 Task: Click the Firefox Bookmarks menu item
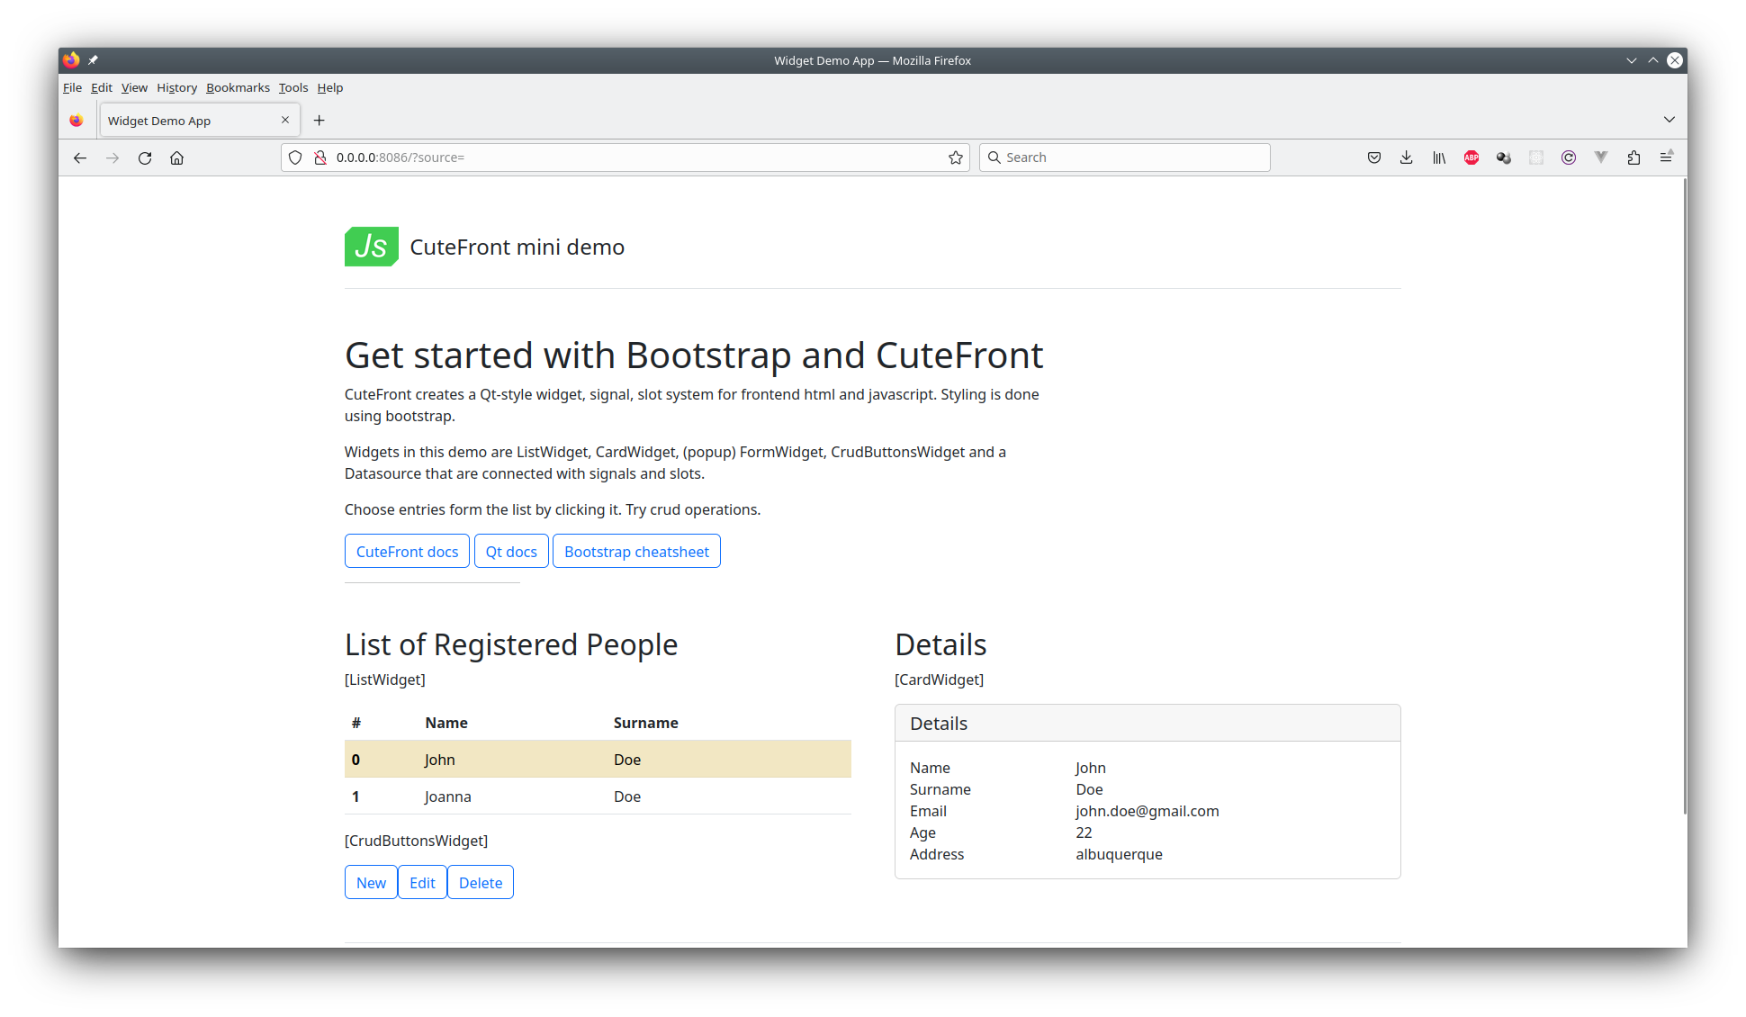238,87
